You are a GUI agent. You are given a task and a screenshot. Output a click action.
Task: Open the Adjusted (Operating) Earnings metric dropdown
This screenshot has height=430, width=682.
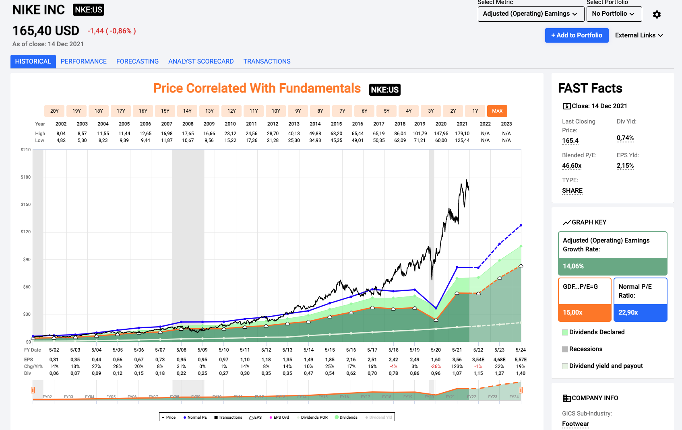(529, 14)
